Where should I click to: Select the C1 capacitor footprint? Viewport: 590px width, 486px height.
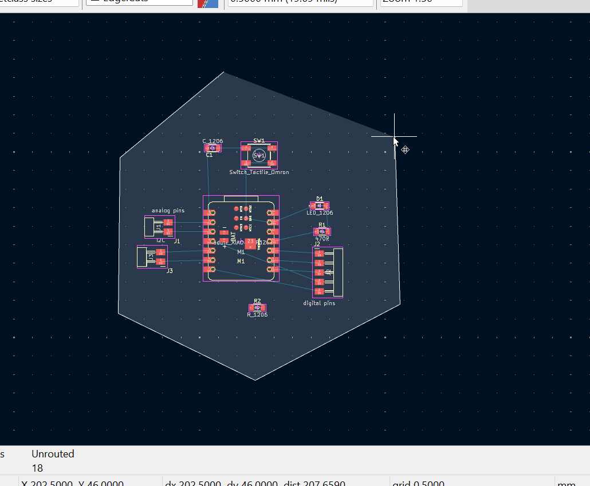(213, 148)
